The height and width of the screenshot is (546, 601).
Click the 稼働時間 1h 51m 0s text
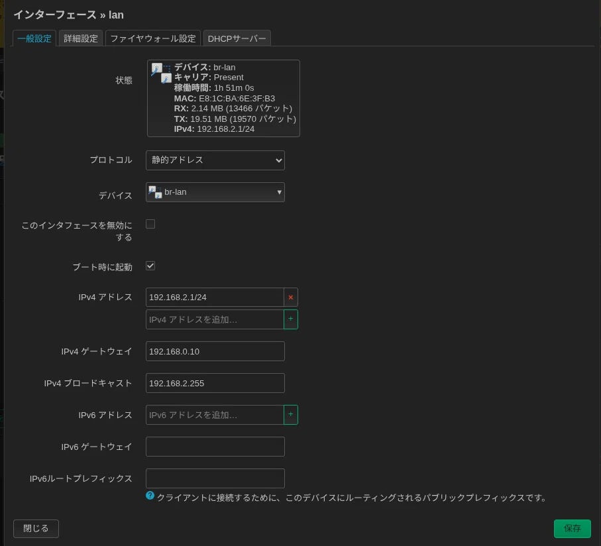click(214, 87)
